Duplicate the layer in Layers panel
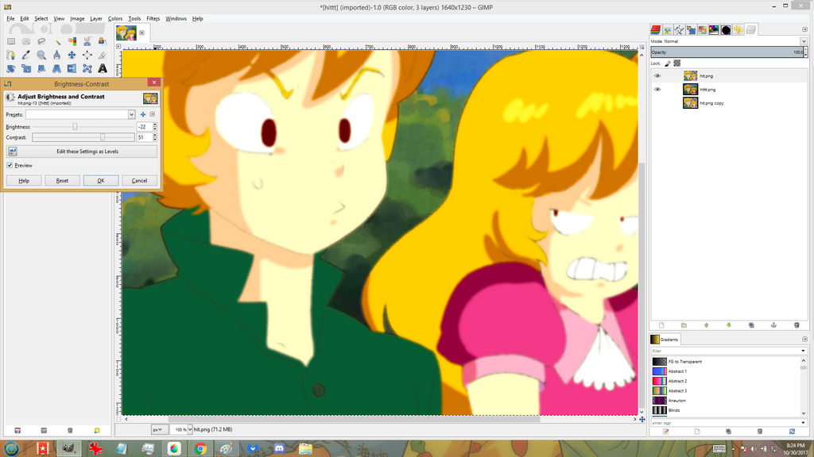Viewport: 814px width, 457px height. (751, 325)
